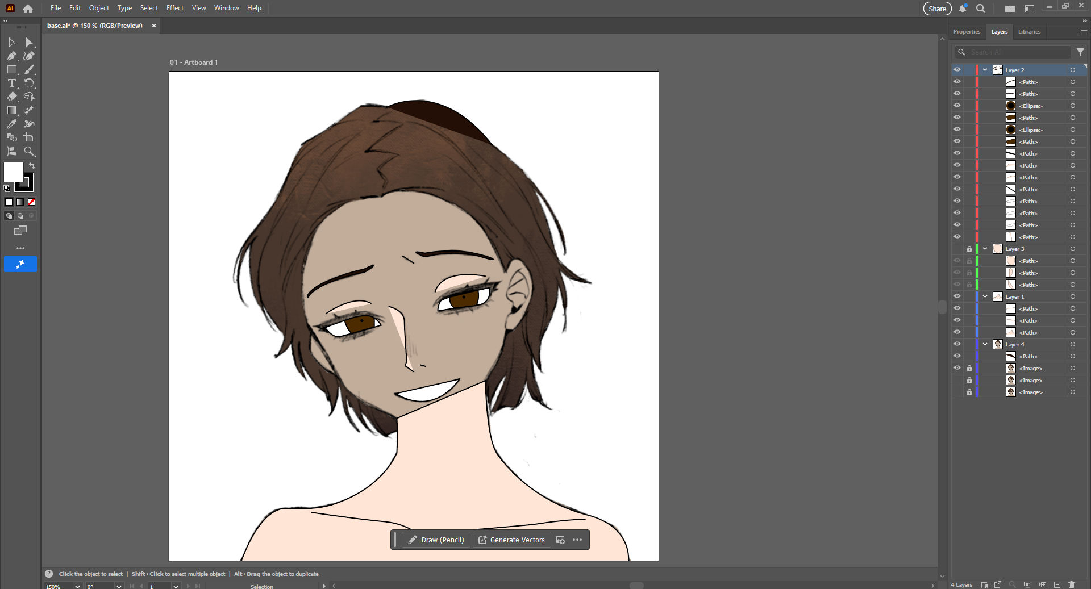Click Collect for Export icon in Layers panel
1091x589 pixels.
997,584
